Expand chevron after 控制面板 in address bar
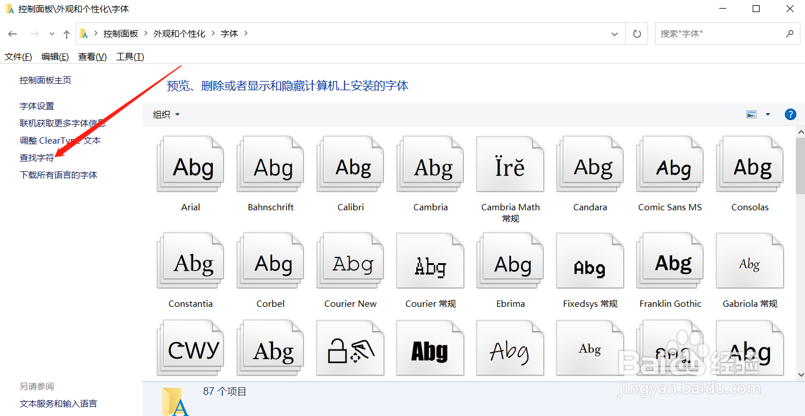The image size is (805, 416). coord(146,33)
